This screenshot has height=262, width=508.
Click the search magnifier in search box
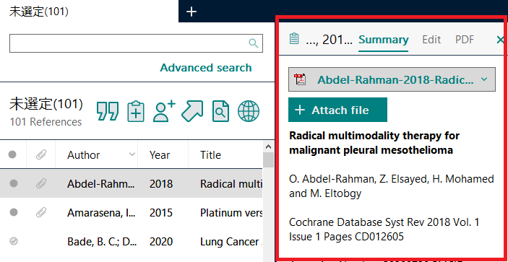(254, 43)
